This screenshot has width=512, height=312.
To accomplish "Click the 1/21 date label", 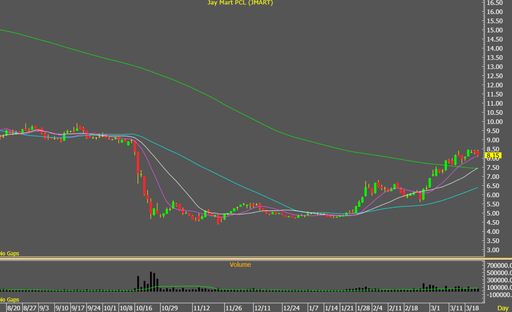I will point(347,308).
